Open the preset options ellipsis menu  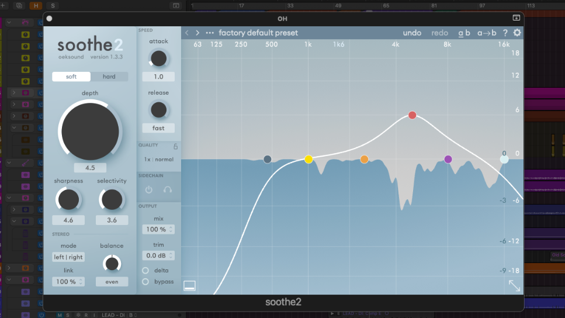(x=210, y=33)
